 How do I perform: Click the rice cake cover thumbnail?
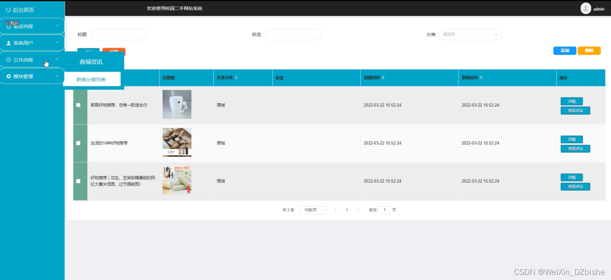(x=177, y=180)
